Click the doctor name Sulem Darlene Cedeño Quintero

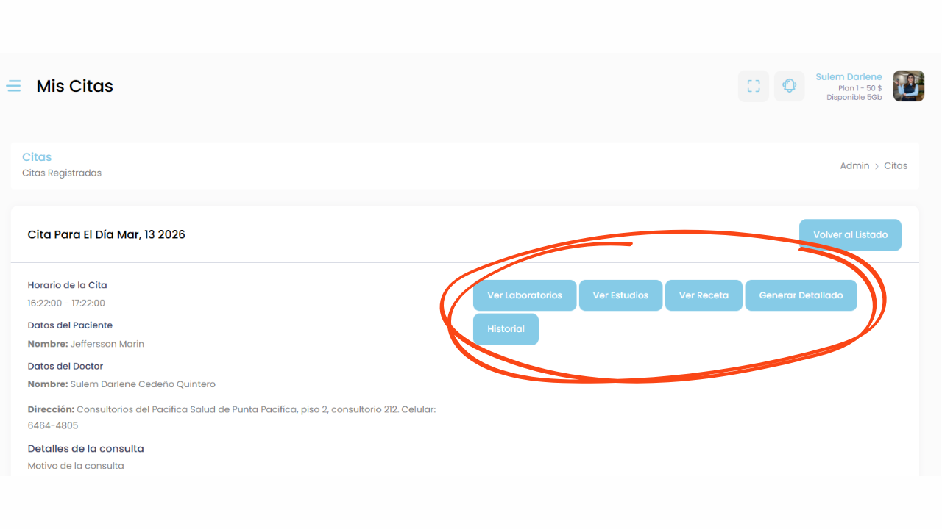[x=142, y=384]
